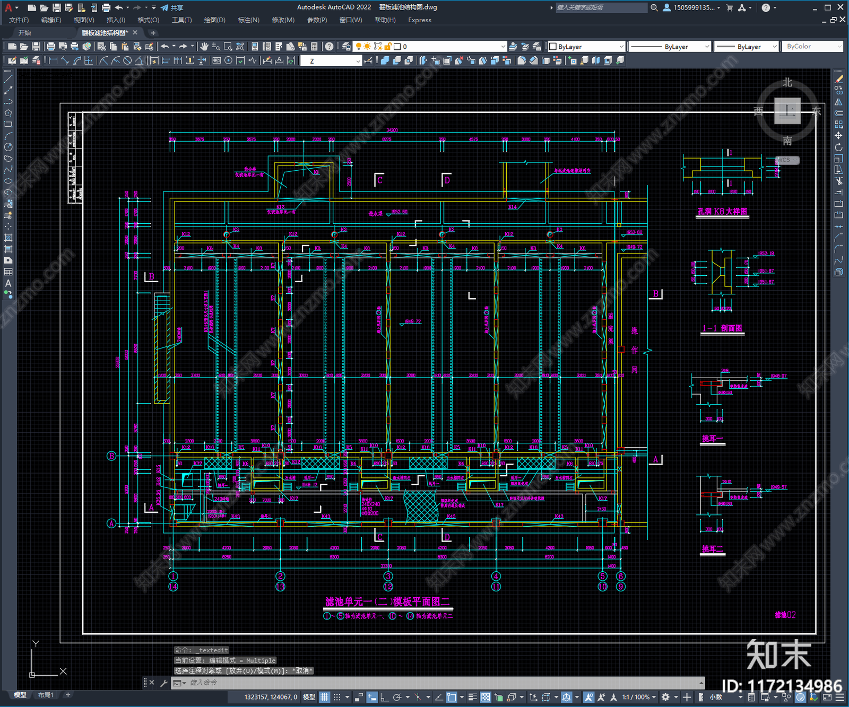This screenshot has width=849, height=707.
Task: Click the Rotate tool in modify toolbar
Action: [x=838, y=147]
